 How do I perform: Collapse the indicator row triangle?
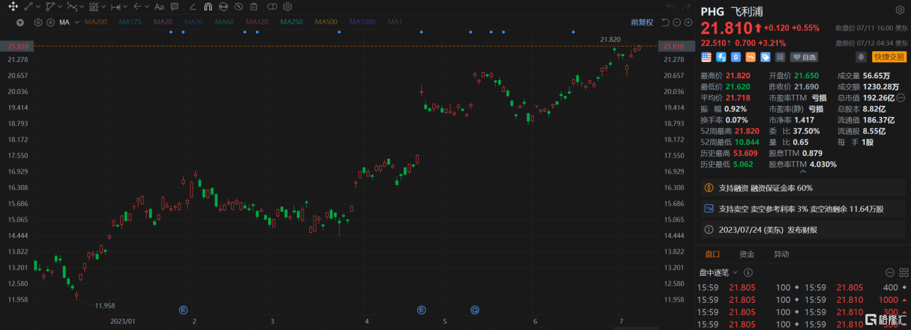[20, 22]
